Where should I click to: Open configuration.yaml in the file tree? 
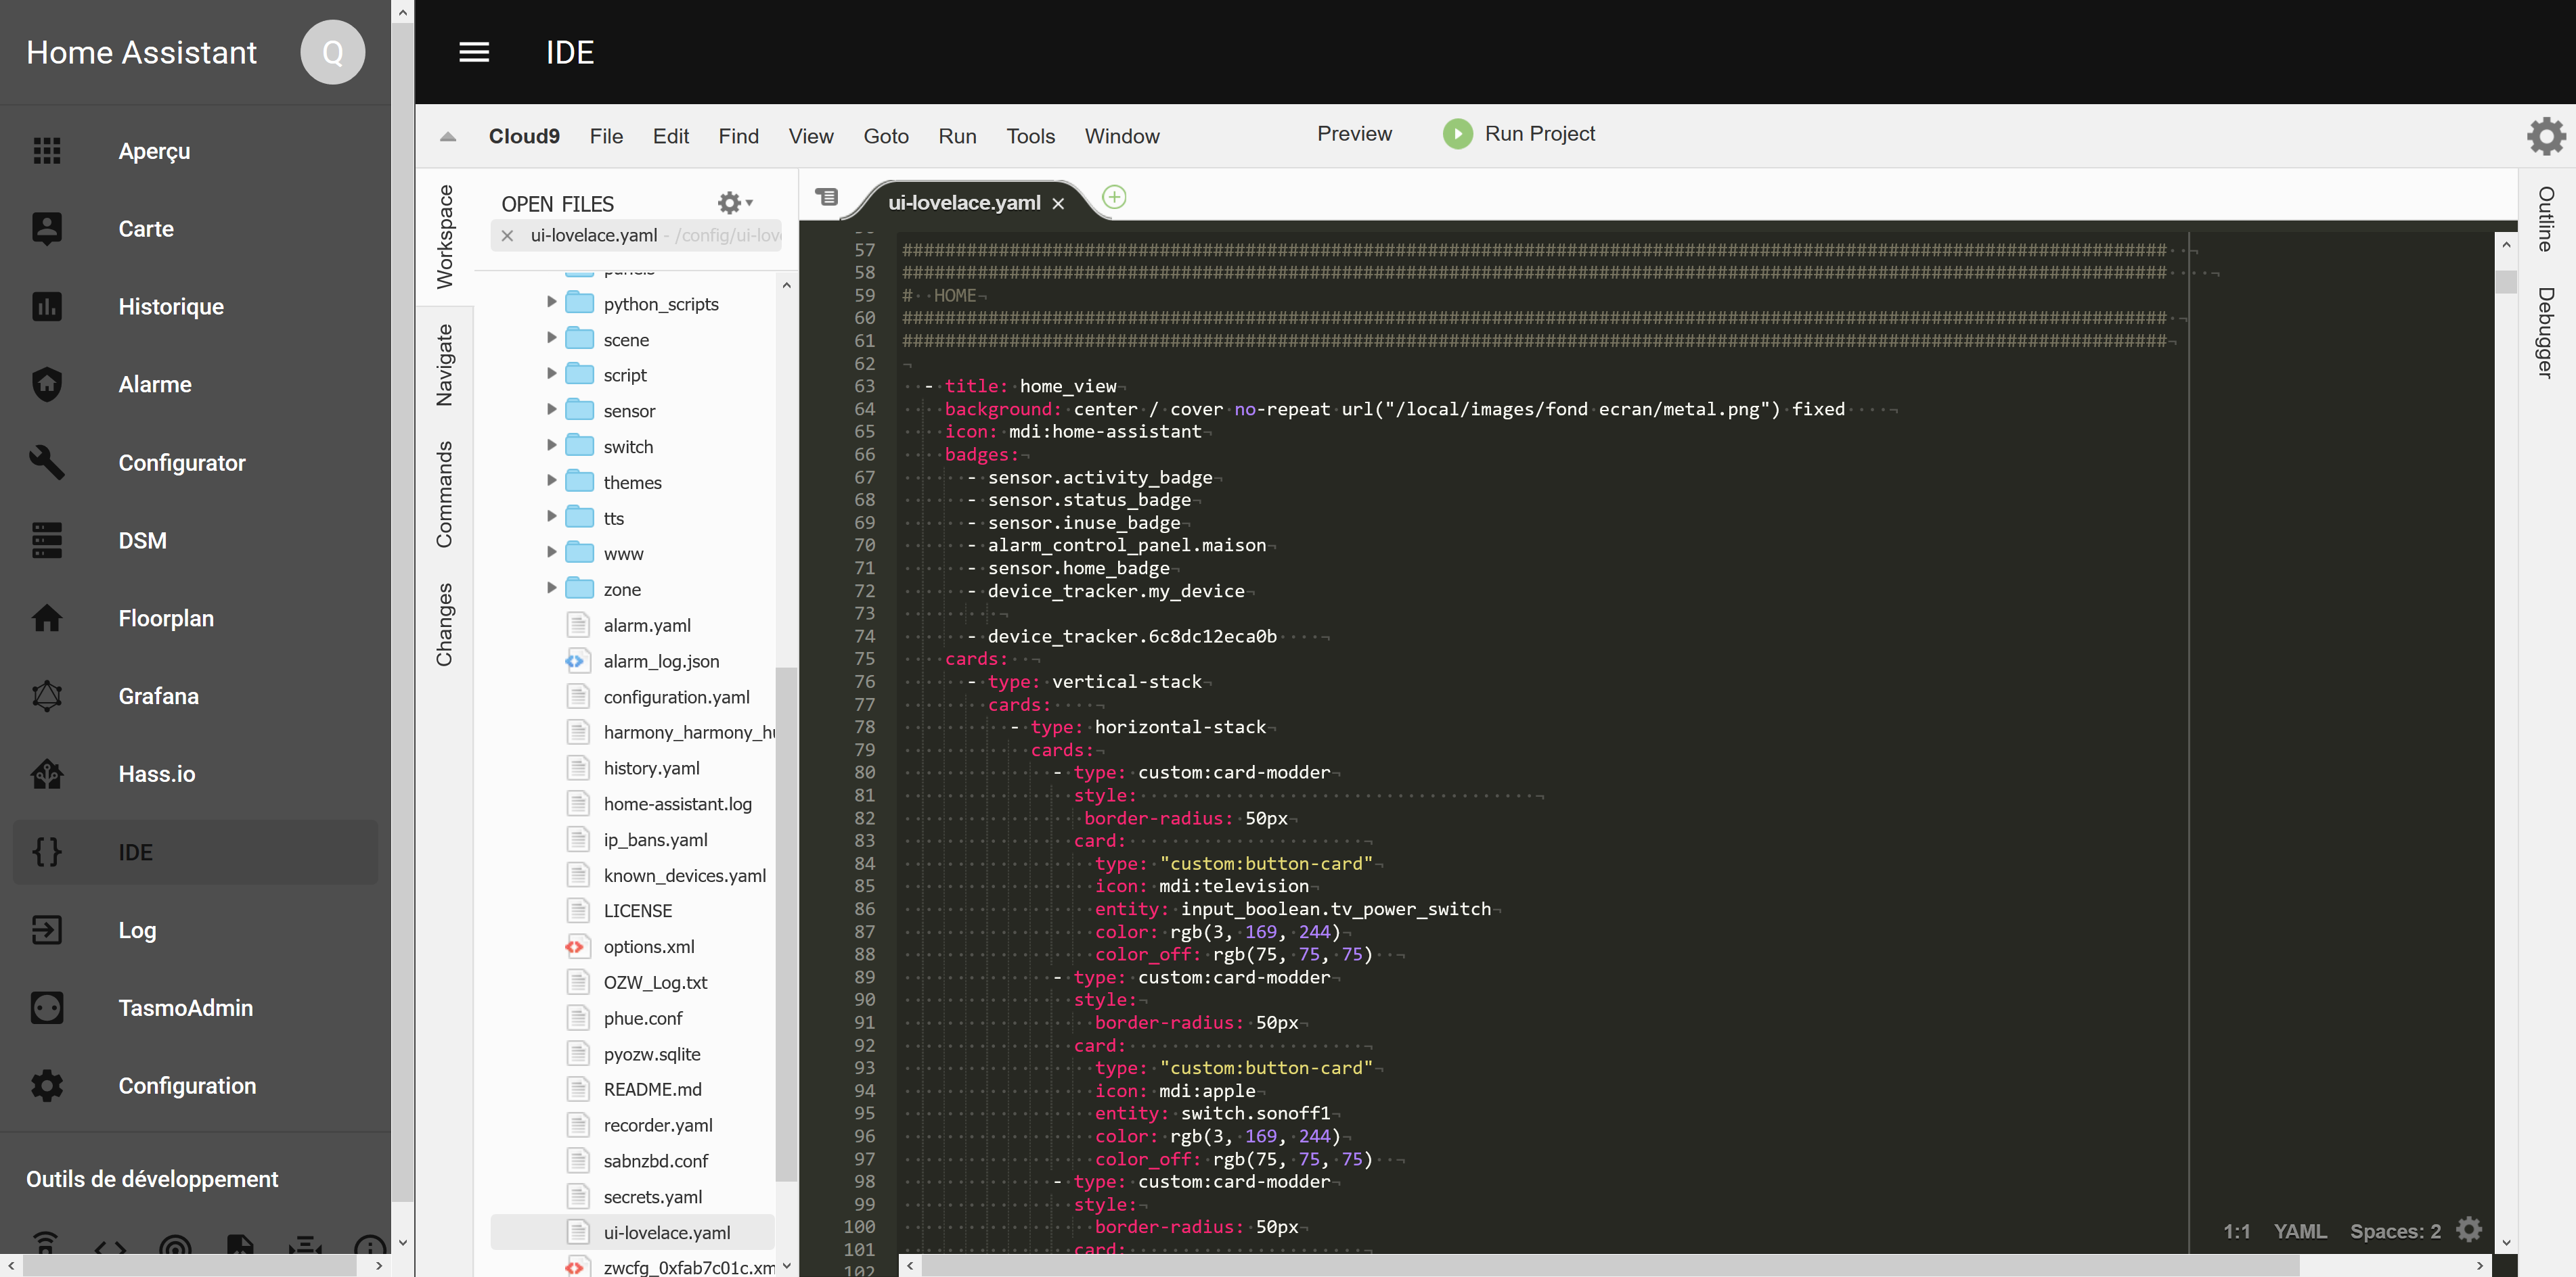point(676,697)
